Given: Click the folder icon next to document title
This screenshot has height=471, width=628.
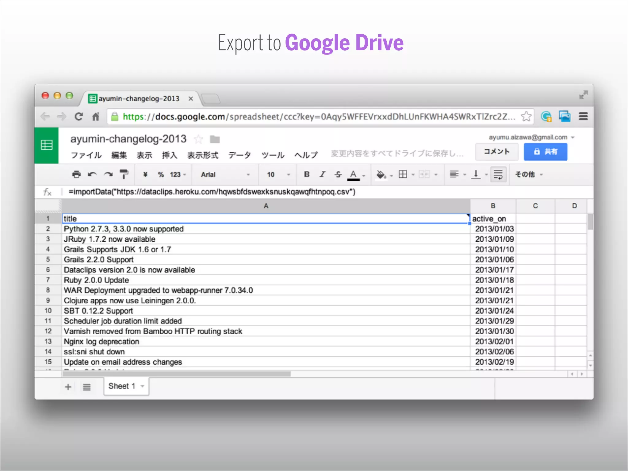Looking at the screenshot, I should click(215, 139).
